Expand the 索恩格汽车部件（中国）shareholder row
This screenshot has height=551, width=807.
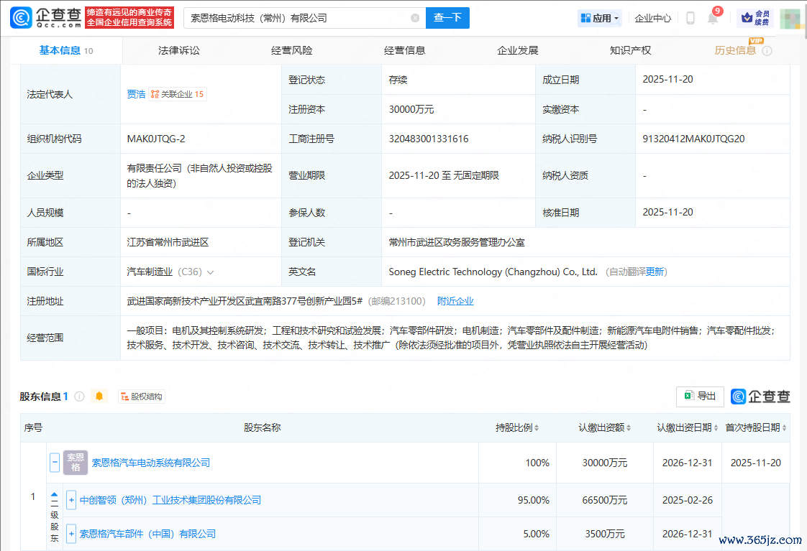coord(71,534)
